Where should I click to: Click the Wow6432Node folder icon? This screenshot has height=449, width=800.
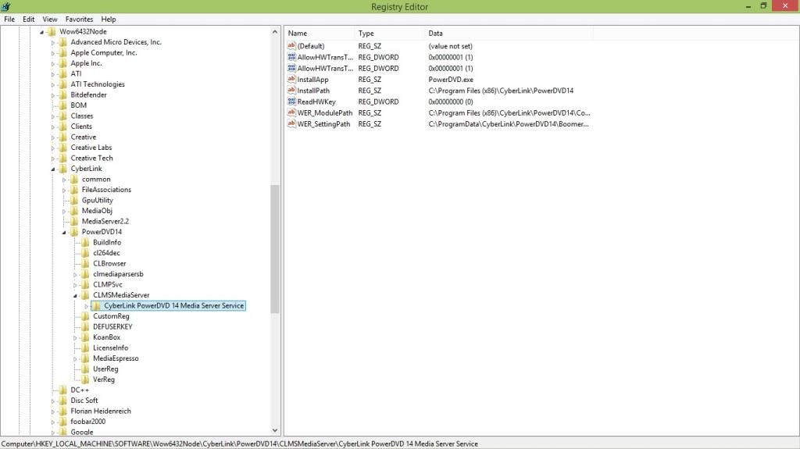click(52, 32)
